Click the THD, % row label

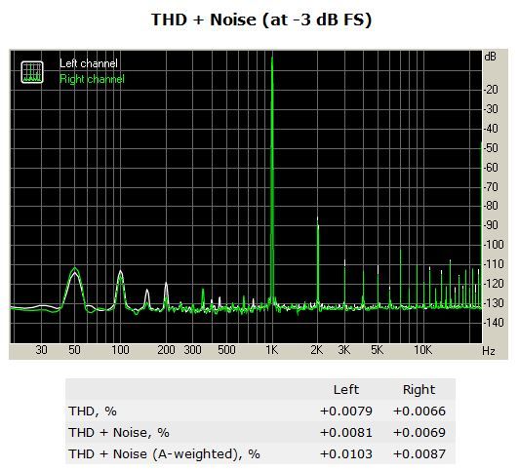pos(93,411)
